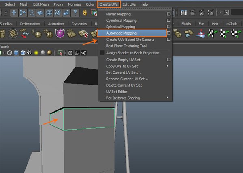Enable Snap to grids icon
This screenshot has width=243, height=173.
(14, 13)
